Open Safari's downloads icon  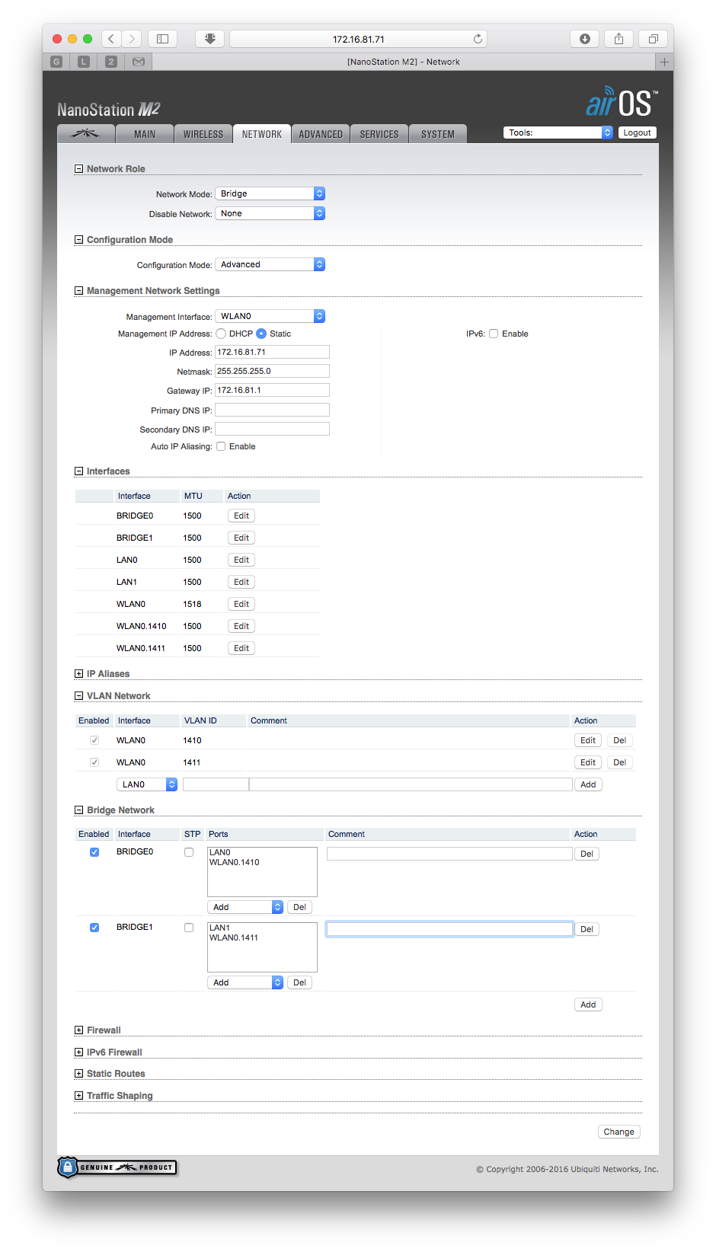pos(585,39)
